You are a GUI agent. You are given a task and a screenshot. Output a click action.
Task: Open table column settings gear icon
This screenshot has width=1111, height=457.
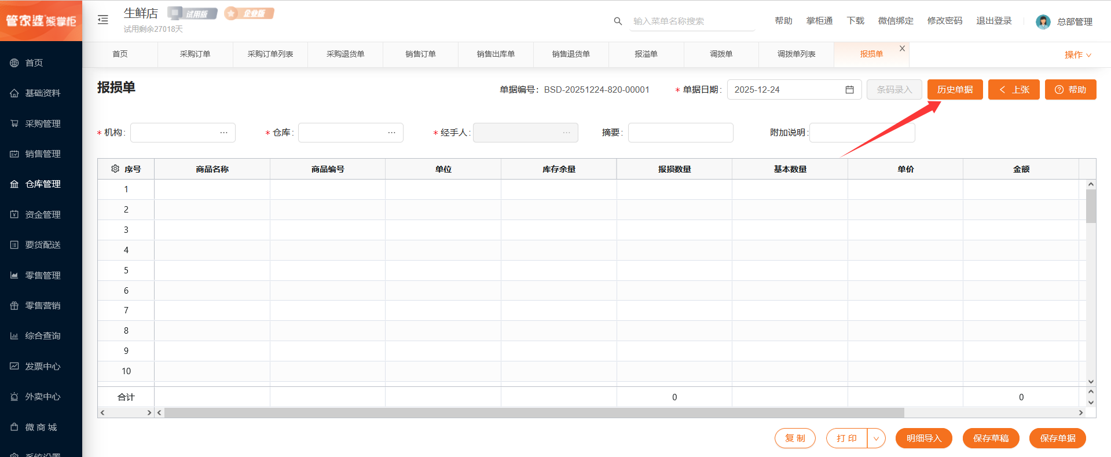115,169
